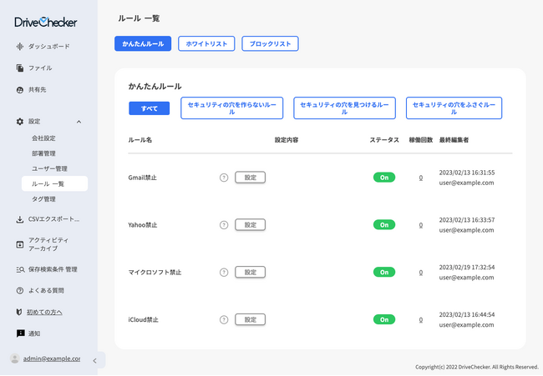Click the Activity Archive icon

pyautogui.click(x=20, y=244)
